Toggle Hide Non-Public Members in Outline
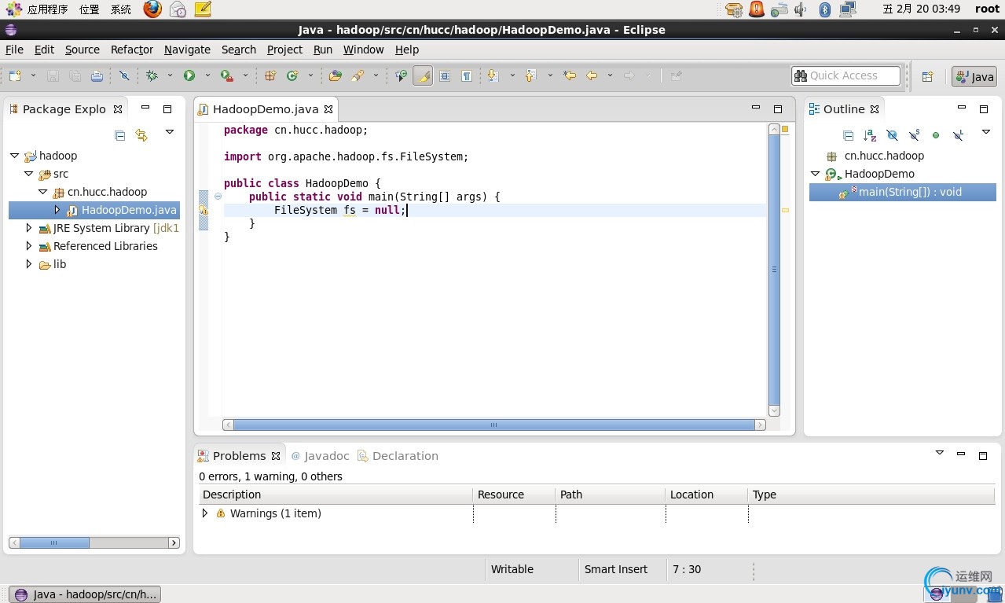 (x=936, y=135)
